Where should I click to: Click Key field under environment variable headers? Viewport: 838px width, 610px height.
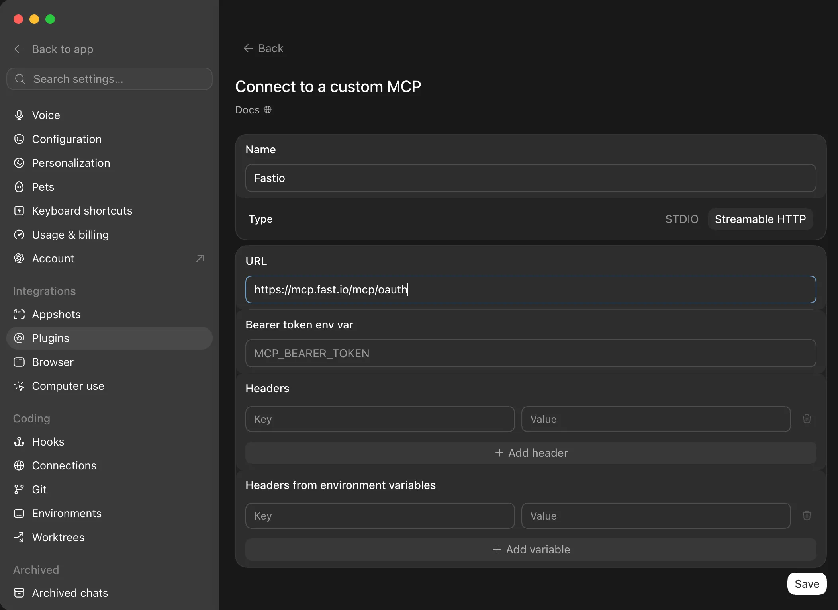coord(380,516)
